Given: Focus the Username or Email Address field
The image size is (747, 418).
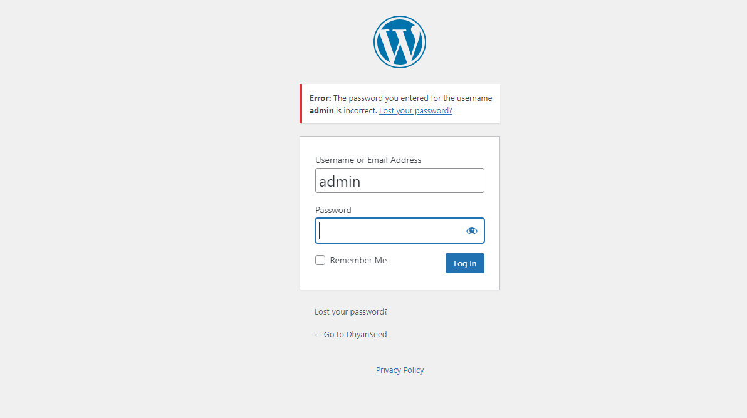Looking at the screenshot, I should click(x=400, y=180).
